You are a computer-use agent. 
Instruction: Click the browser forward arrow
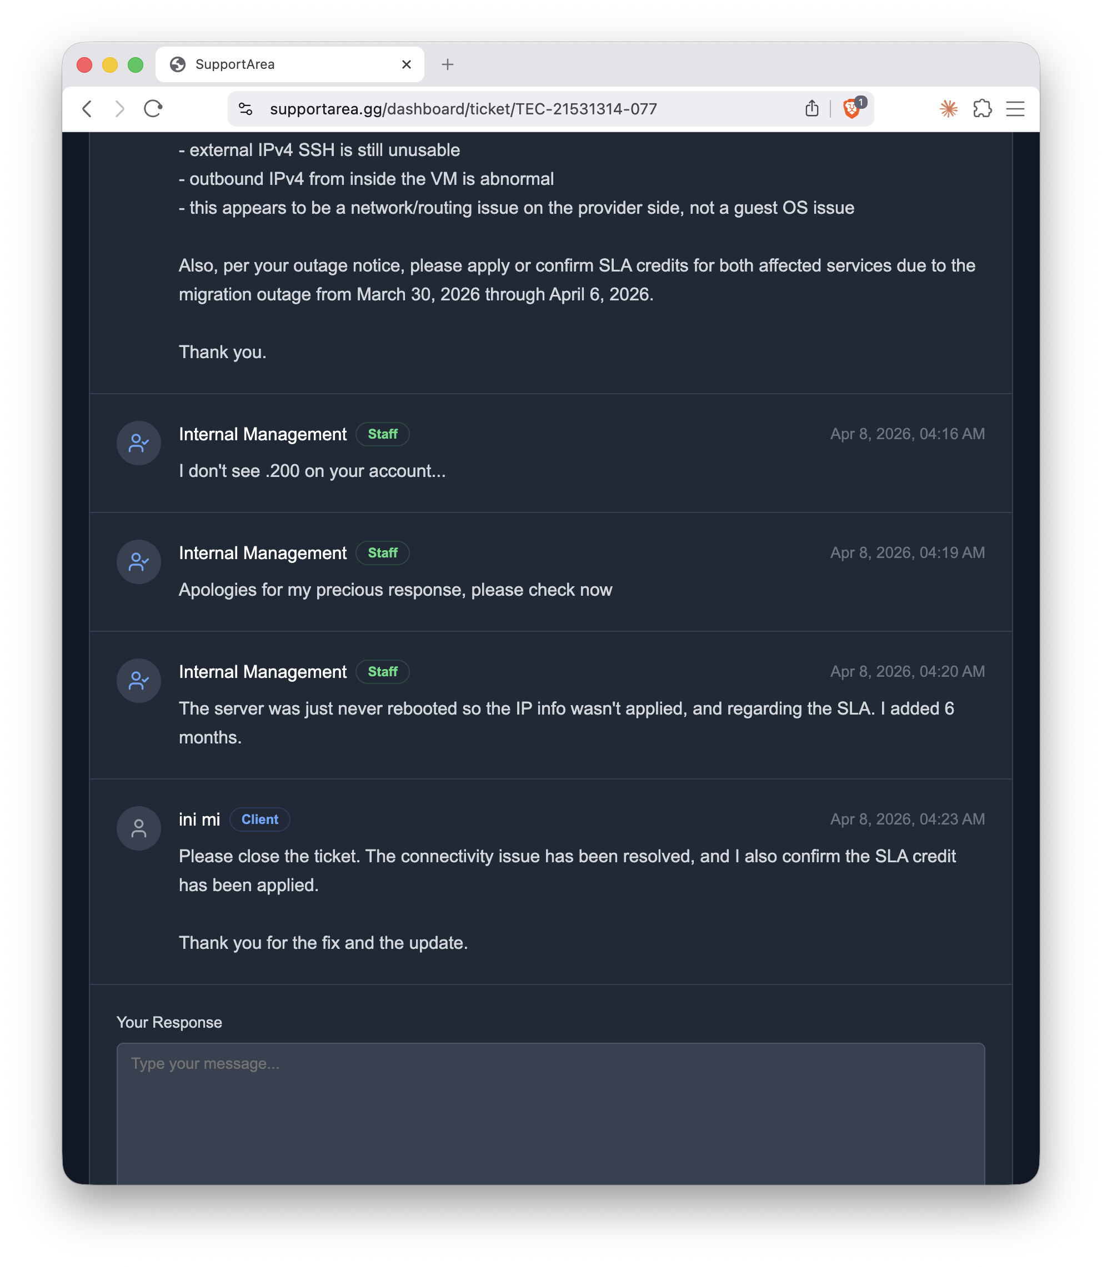tap(120, 109)
